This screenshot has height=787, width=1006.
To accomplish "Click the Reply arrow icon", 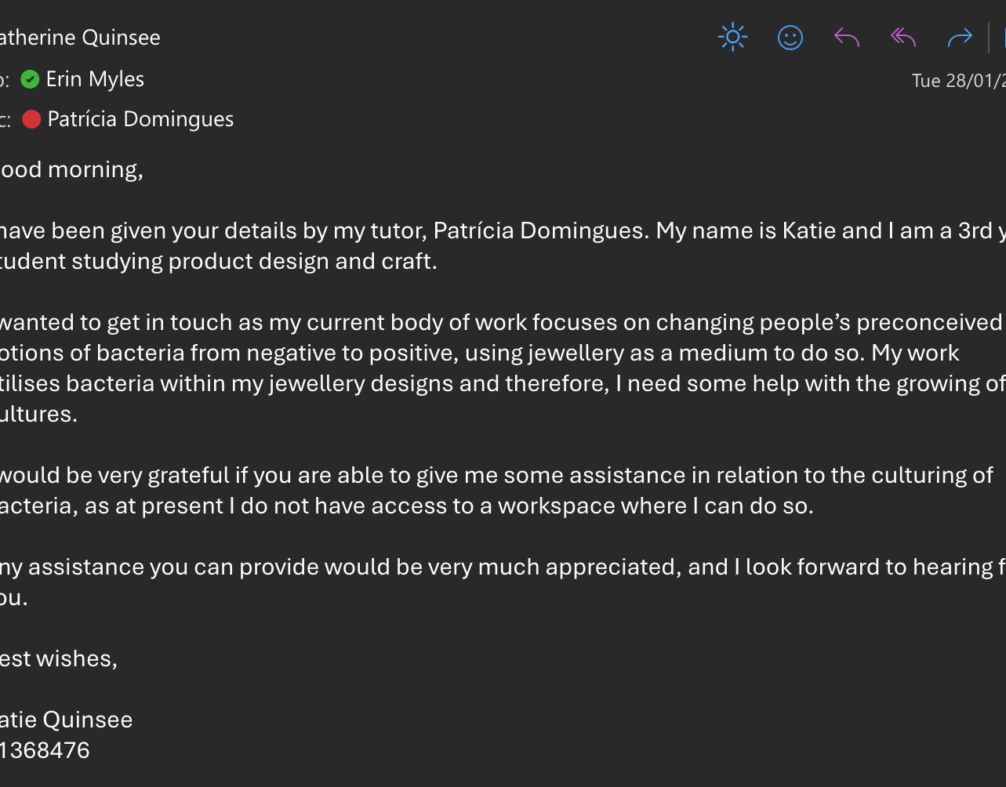I will point(847,38).
